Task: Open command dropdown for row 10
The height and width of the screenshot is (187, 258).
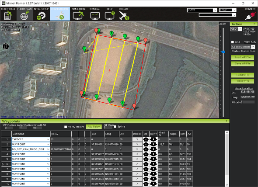Action: coord(48,184)
